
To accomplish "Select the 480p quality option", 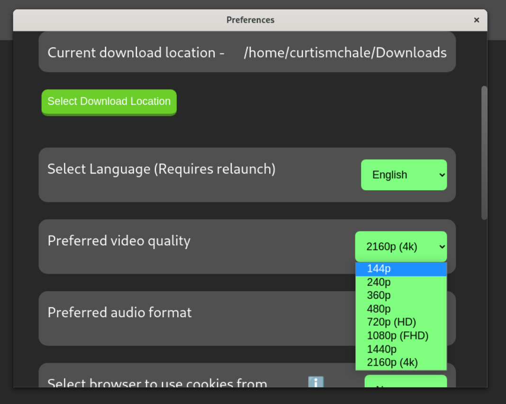I will tap(401, 309).
